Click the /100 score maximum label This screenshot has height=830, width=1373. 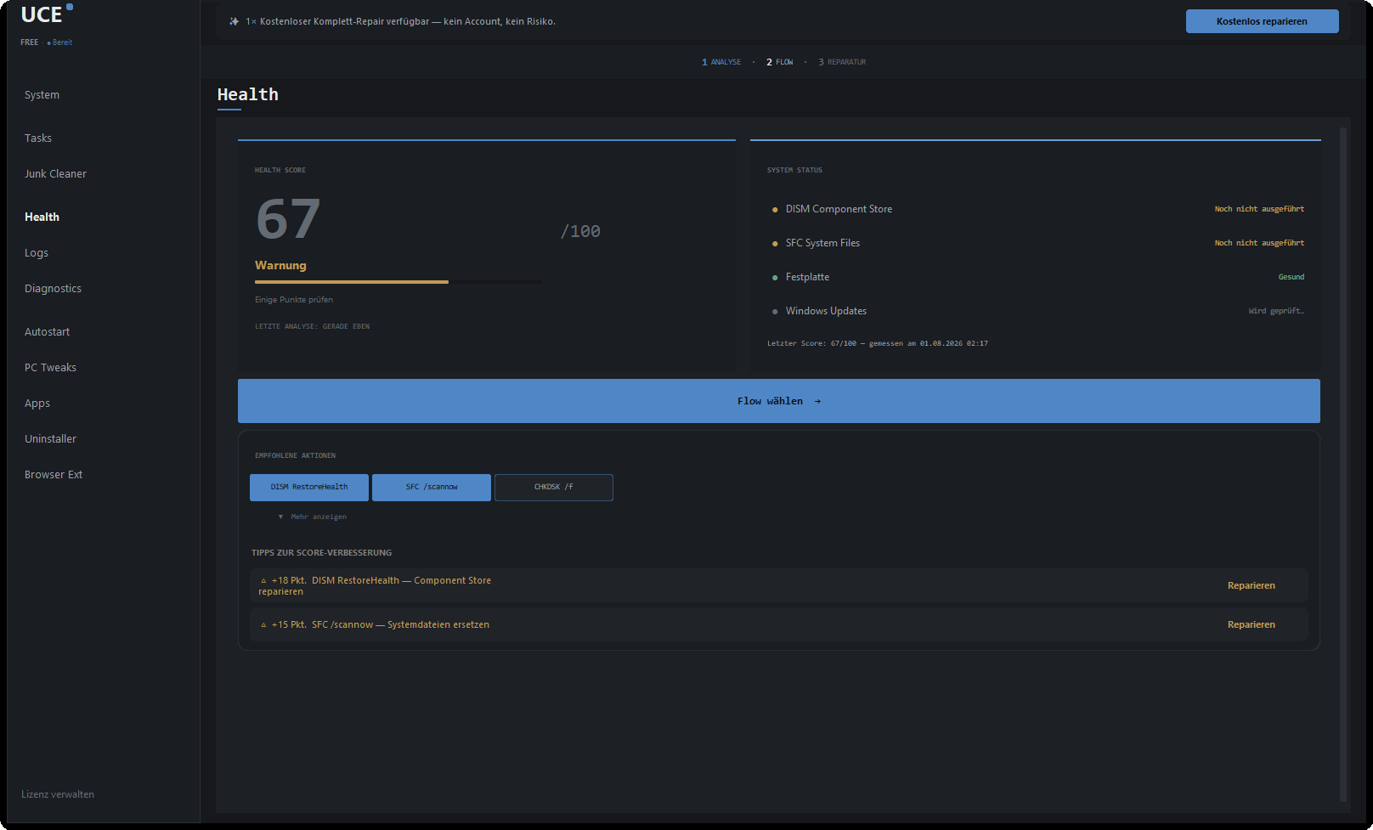580,232
